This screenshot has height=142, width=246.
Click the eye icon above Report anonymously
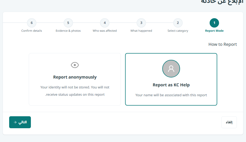tap(75, 65)
